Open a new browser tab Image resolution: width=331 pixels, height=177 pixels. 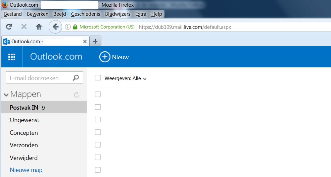[x=95, y=42]
